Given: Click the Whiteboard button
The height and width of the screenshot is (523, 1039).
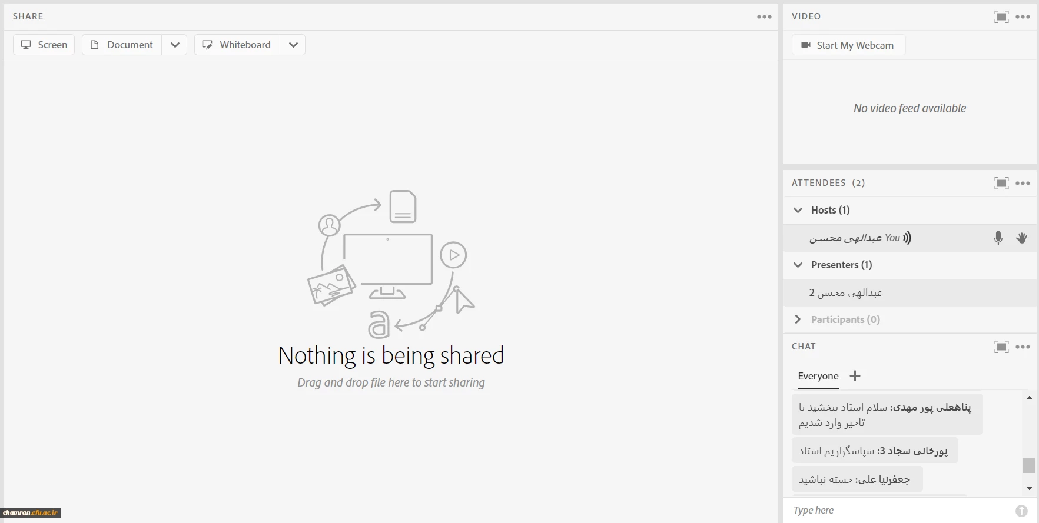Looking at the screenshot, I should 237,45.
